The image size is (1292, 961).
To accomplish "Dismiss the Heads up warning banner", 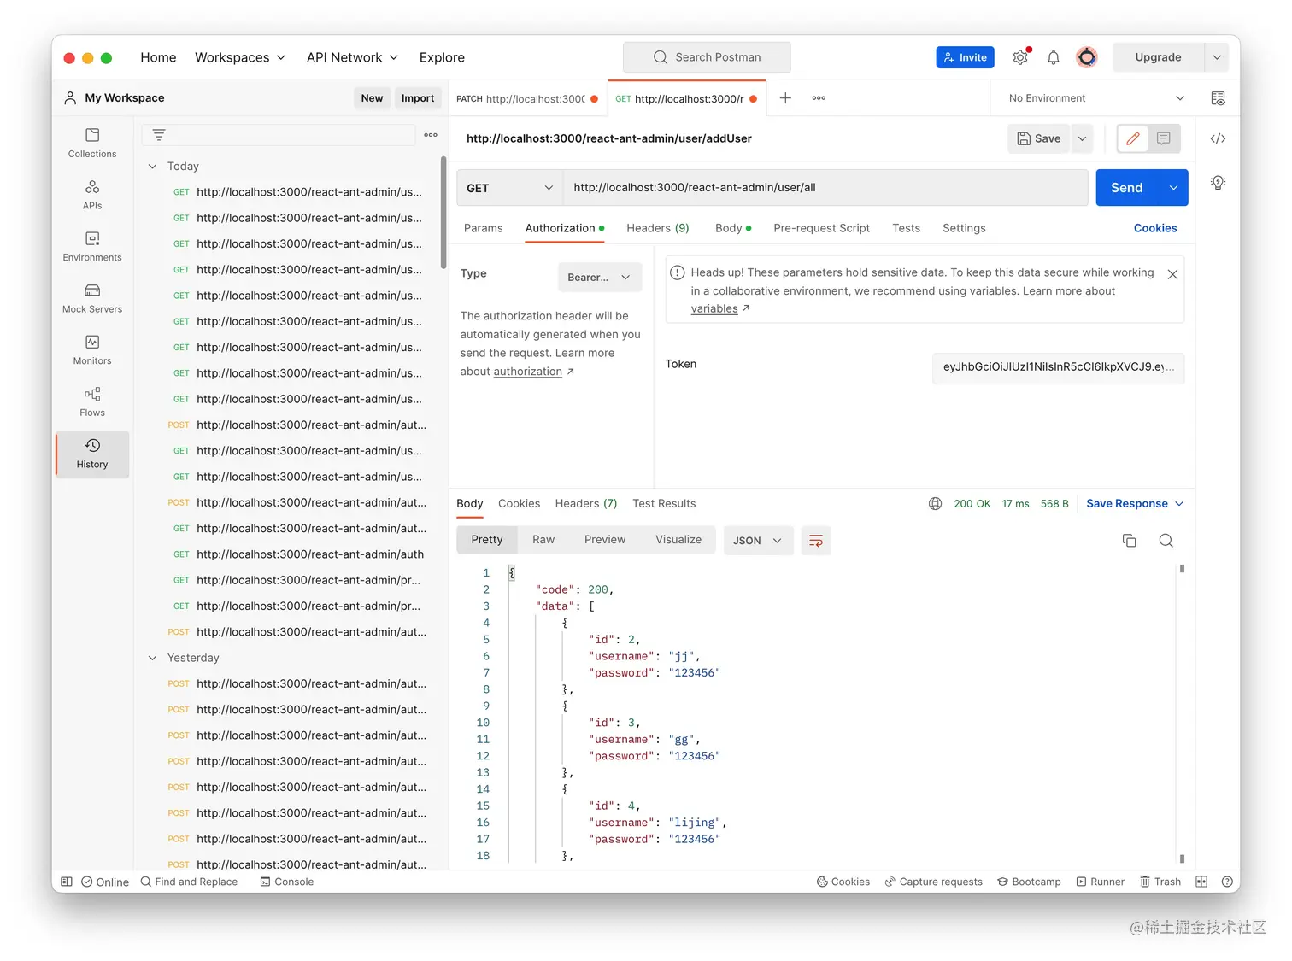I will 1173,274.
